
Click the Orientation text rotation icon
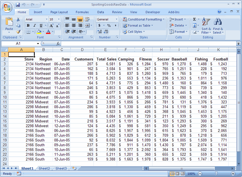81,32
